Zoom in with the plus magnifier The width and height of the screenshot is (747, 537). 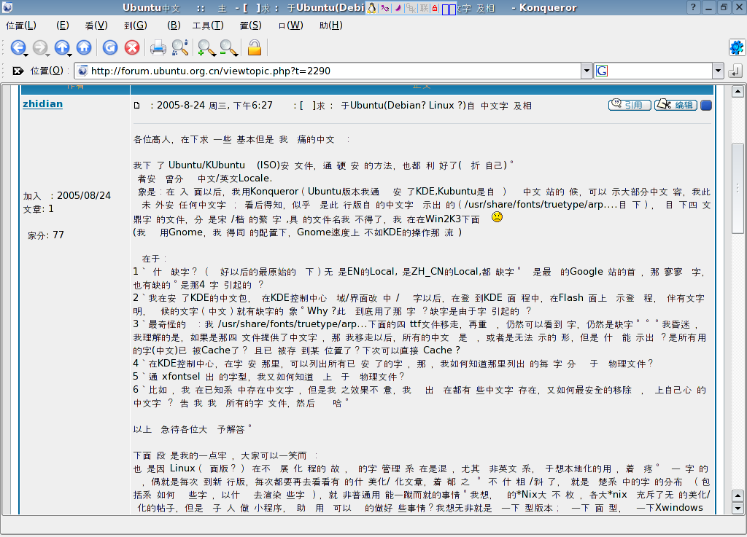point(206,47)
